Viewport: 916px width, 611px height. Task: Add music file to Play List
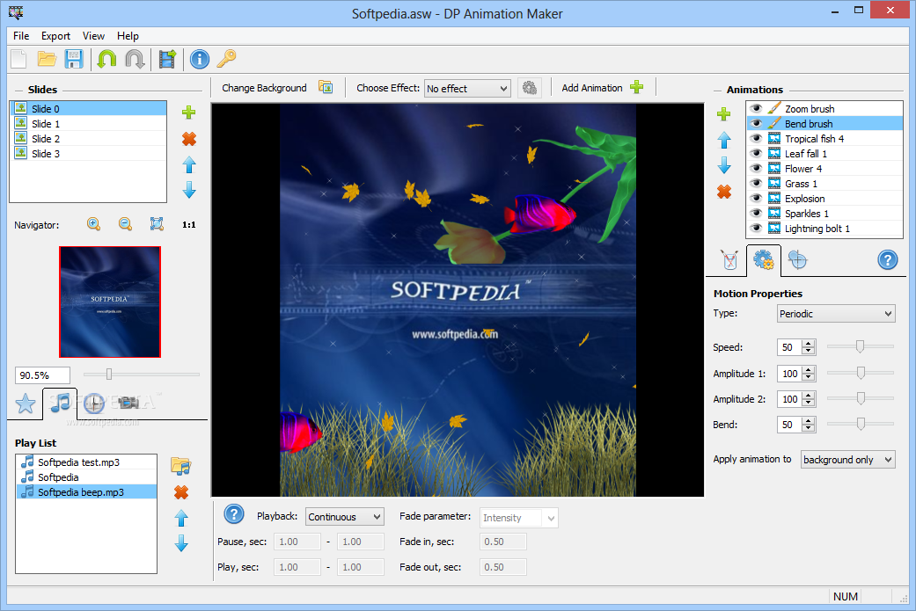(x=181, y=466)
